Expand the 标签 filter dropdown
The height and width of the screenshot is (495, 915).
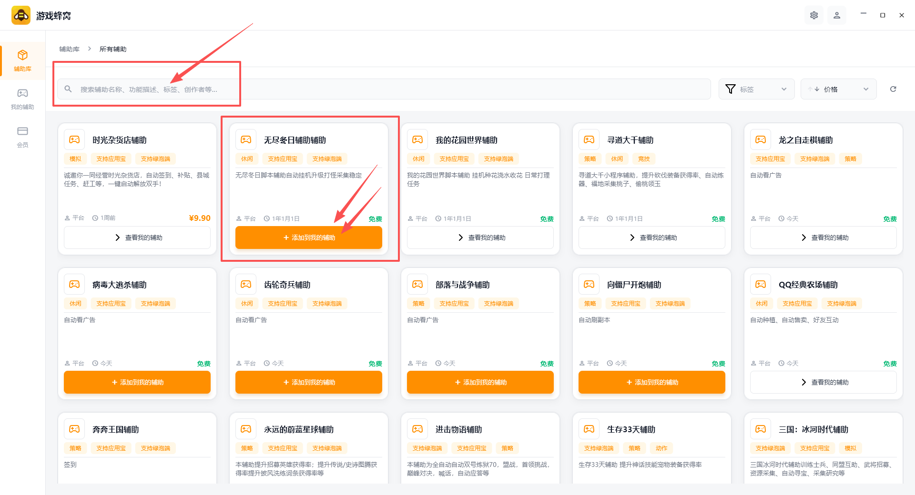coord(756,89)
